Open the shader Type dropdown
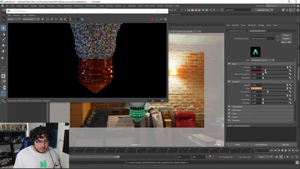 [x=262, y=60]
